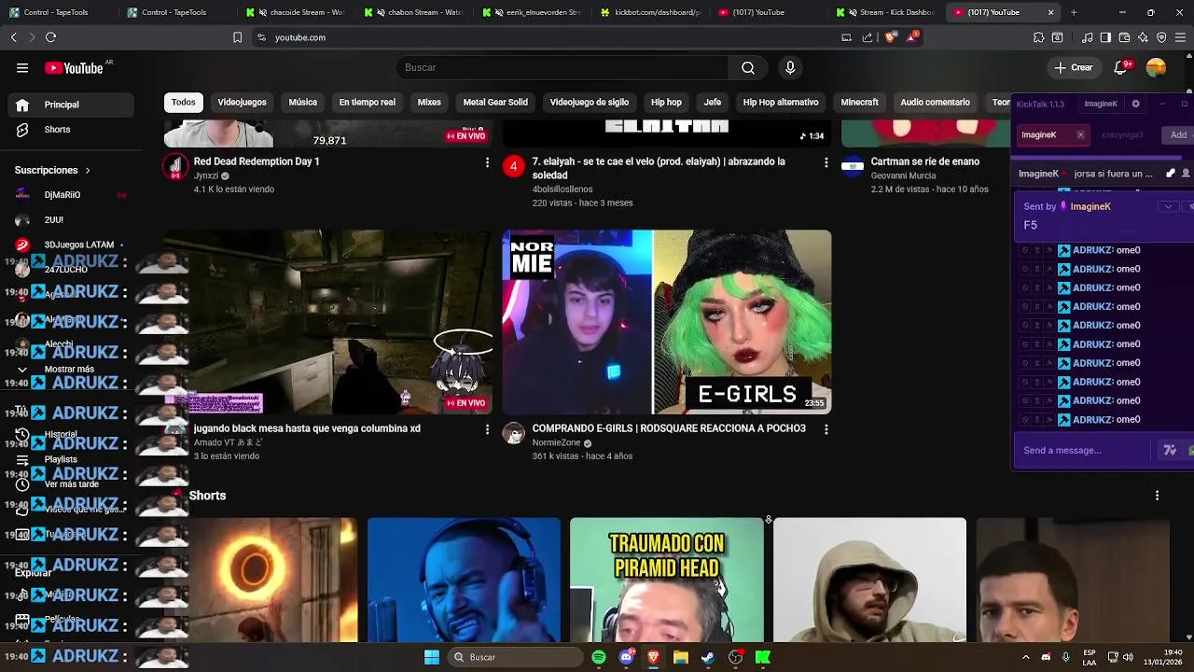
Task: Click the KickTalk pin icon beside stream title
Action: 1171,174
